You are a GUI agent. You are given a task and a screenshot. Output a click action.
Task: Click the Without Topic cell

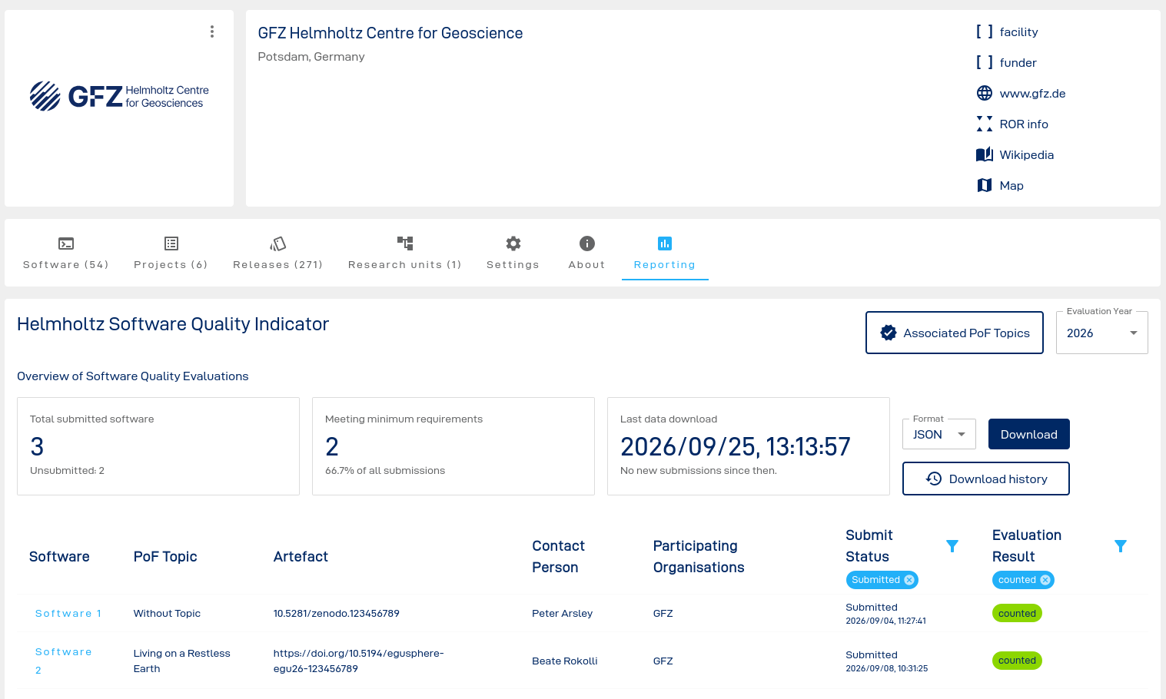coord(167,614)
